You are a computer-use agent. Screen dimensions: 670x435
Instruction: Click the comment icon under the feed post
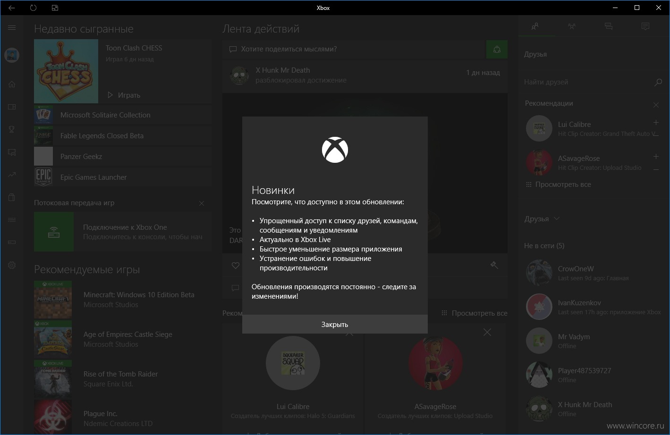tap(236, 287)
